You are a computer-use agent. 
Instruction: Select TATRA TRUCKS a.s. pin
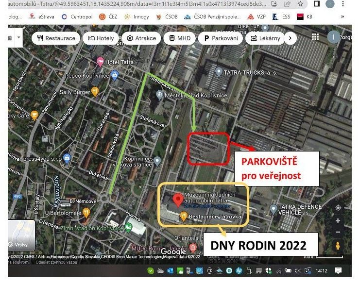point(219,72)
